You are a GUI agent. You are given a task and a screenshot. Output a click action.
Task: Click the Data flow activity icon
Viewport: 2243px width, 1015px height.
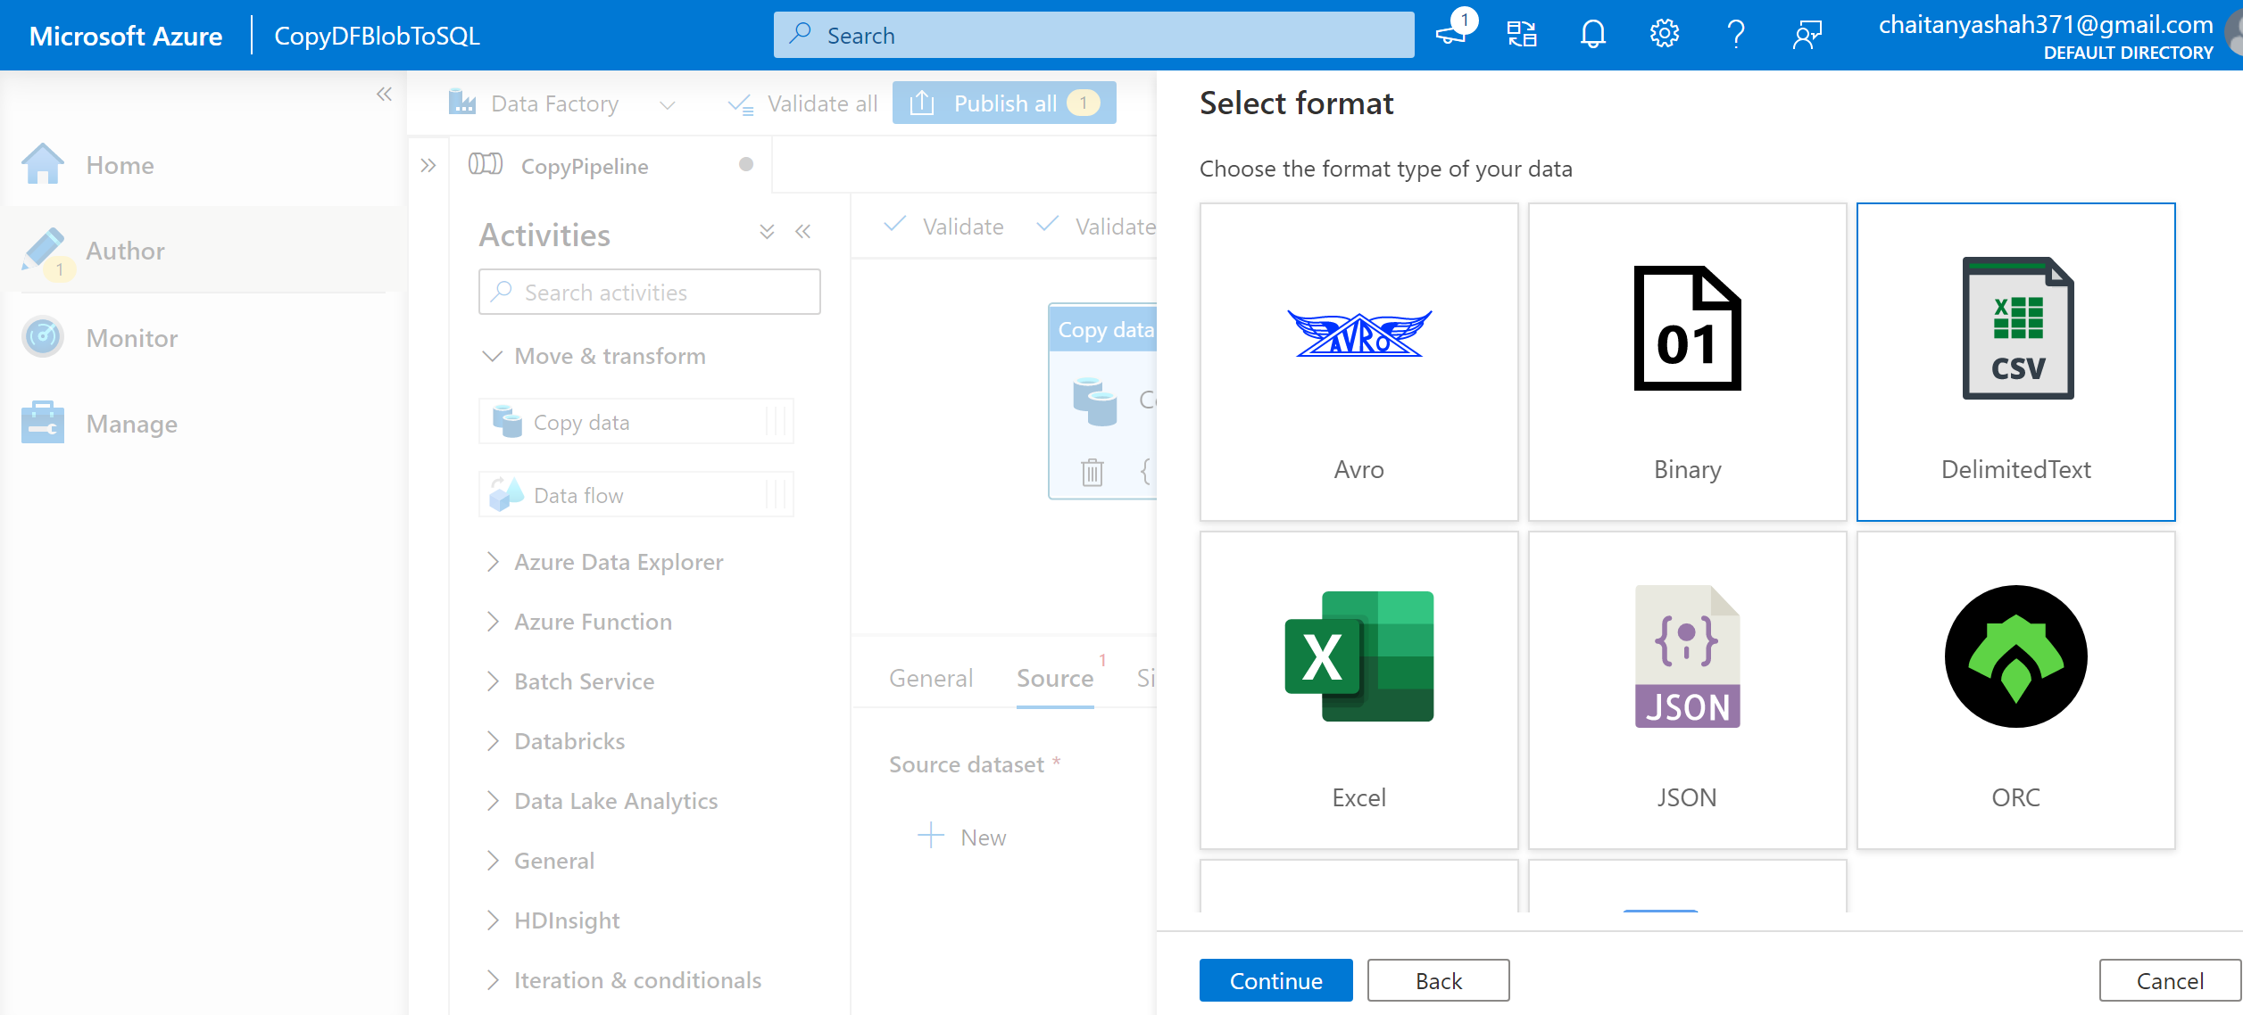pyautogui.click(x=507, y=494)
